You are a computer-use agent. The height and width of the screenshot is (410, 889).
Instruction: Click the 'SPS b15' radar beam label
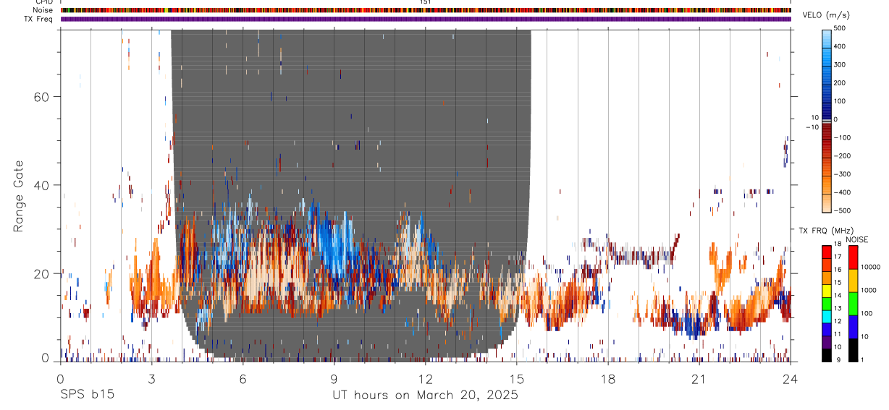tap(86, 396)
